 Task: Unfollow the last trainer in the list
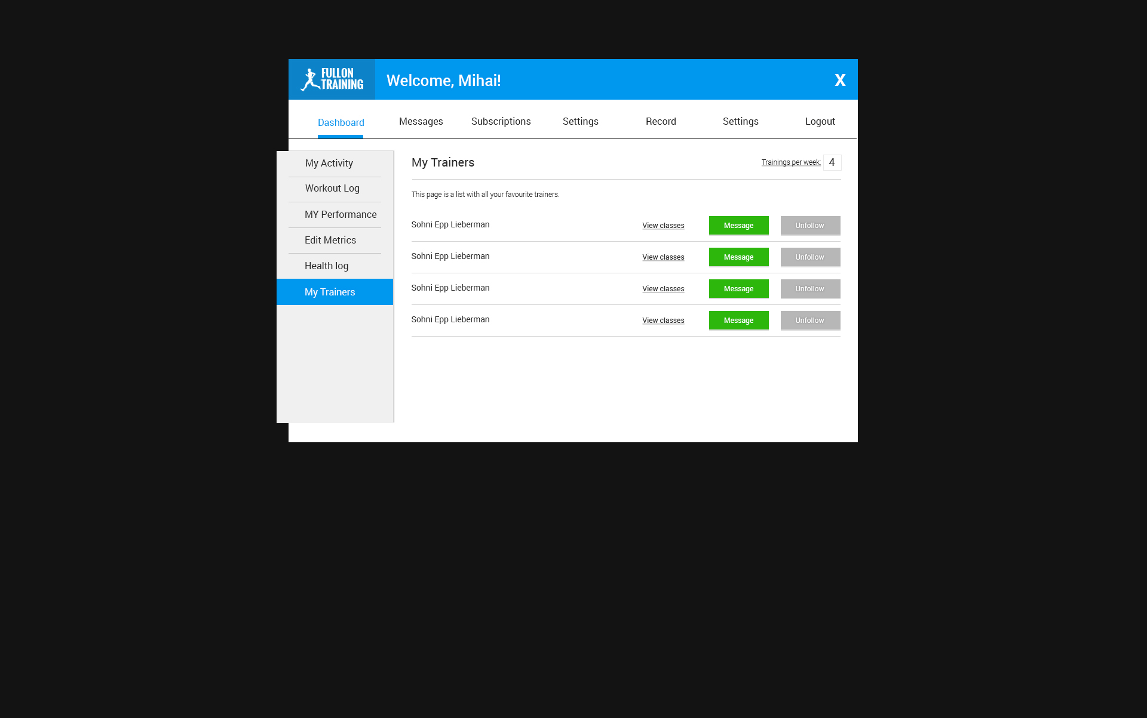(810, 321)
